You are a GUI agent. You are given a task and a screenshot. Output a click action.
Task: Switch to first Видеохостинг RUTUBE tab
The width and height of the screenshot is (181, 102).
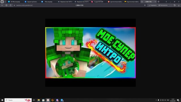point(65,2)
